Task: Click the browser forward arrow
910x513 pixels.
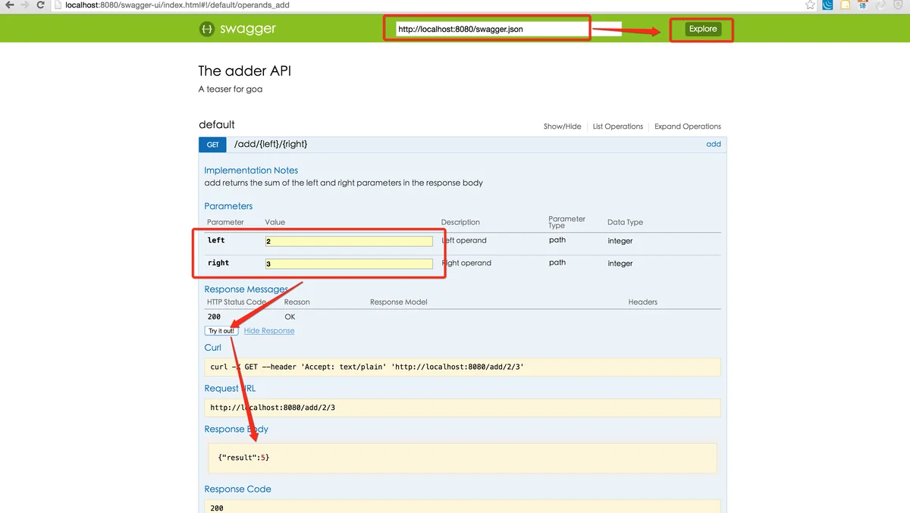Action: (26, 5)
